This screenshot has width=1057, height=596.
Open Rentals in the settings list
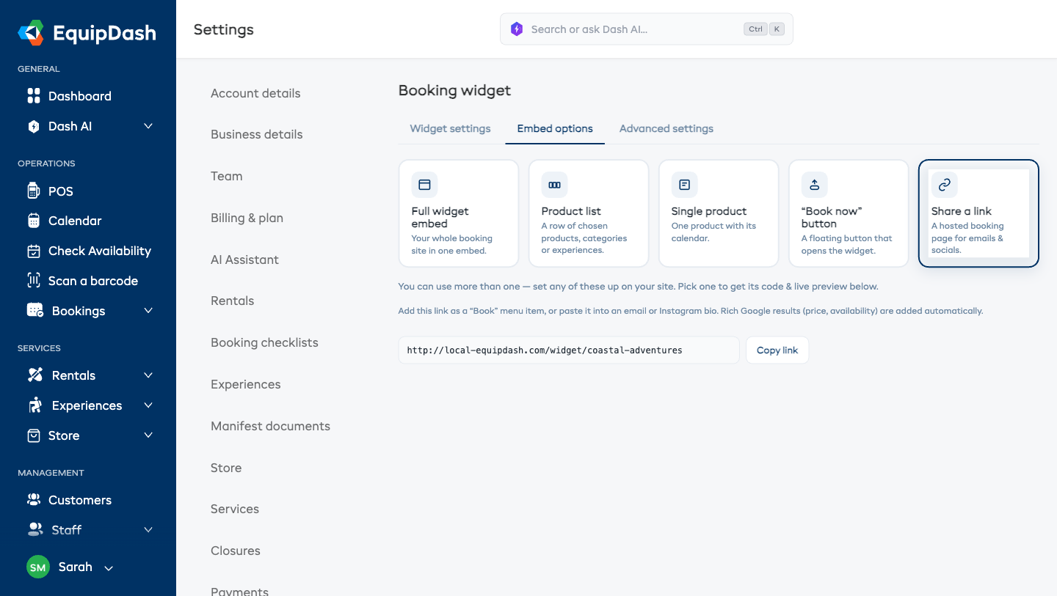point(232,301)
